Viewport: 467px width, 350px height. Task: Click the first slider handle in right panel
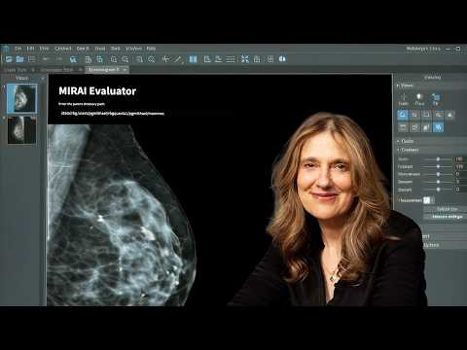pyautogui.click(x=438, y=159)
